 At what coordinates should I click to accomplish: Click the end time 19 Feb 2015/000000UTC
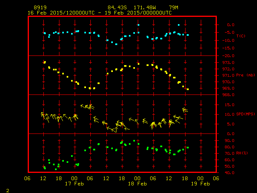click(138, 13)
